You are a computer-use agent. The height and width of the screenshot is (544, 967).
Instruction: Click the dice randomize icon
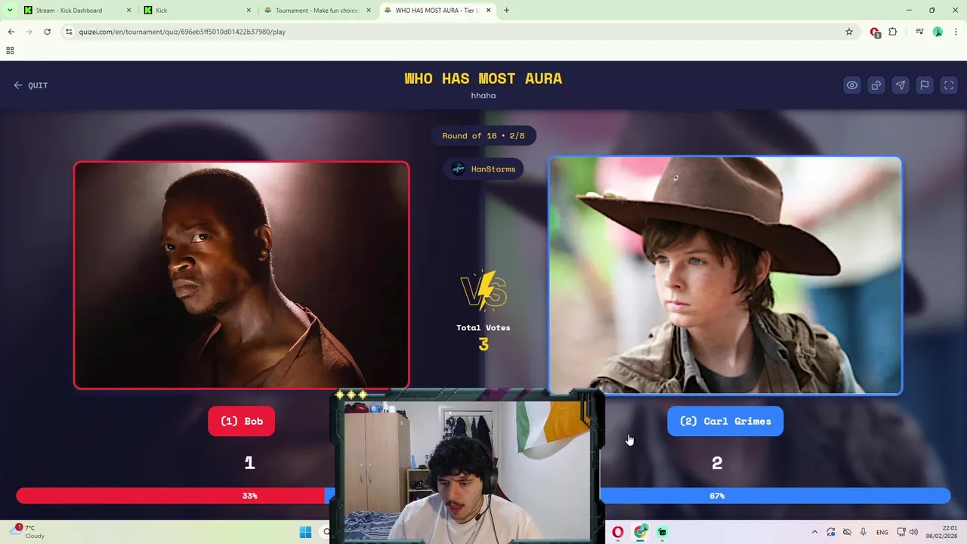[876, 85]
